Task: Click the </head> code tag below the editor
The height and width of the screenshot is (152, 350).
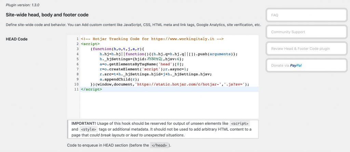Action: tap(159, 146)
